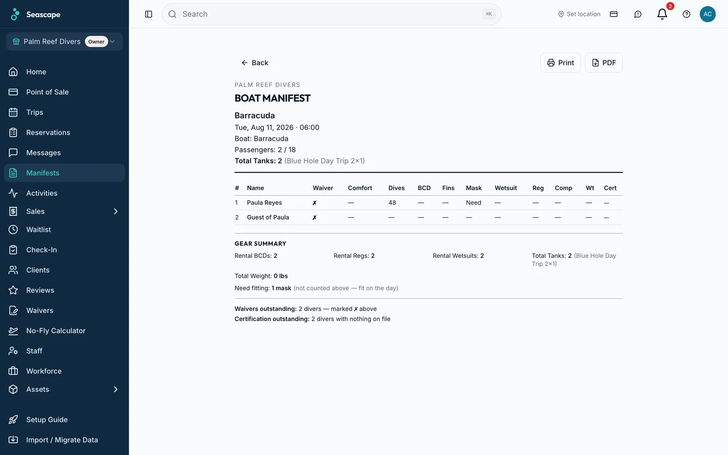Click the Guest of Paula row name
This screenshot has width=728, height=455.
click(x=268, y=217)
